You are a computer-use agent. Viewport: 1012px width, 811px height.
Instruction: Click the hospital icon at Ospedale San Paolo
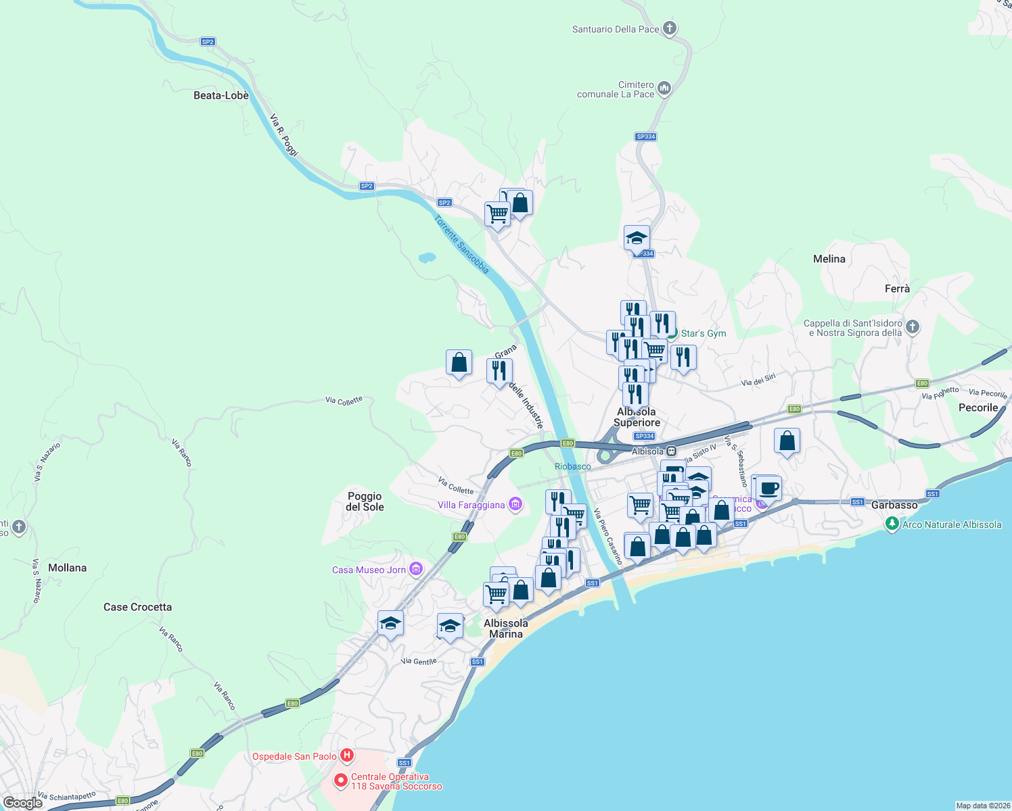(347, 756)
